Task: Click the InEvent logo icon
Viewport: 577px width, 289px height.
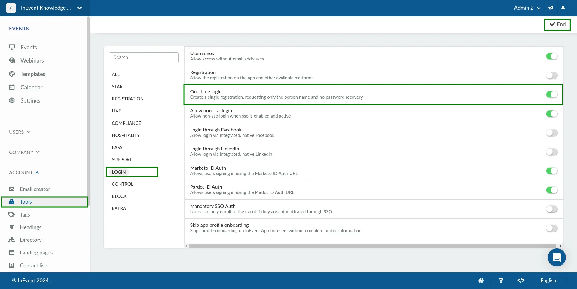Action: point(11,8)
